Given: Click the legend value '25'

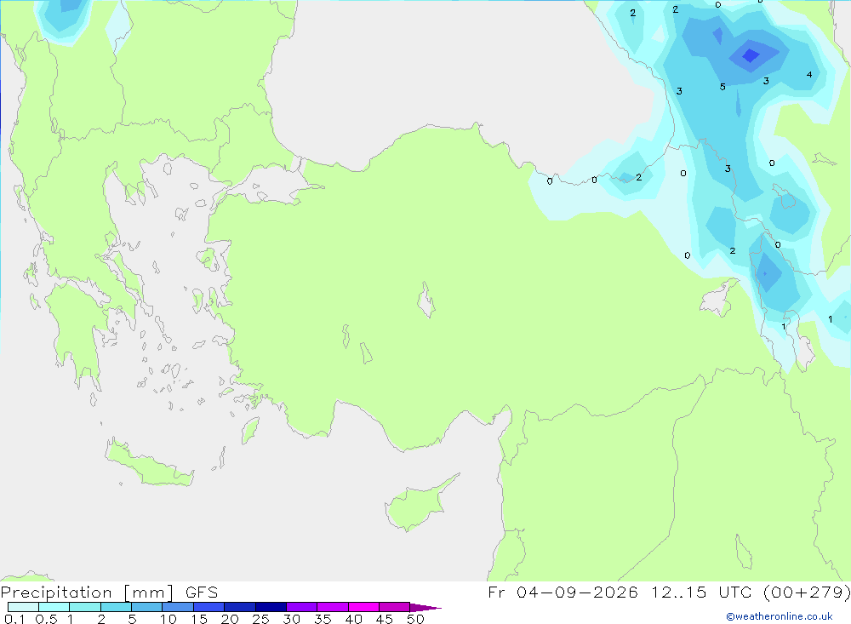Looking at the screenshot, I should [260, 619].
